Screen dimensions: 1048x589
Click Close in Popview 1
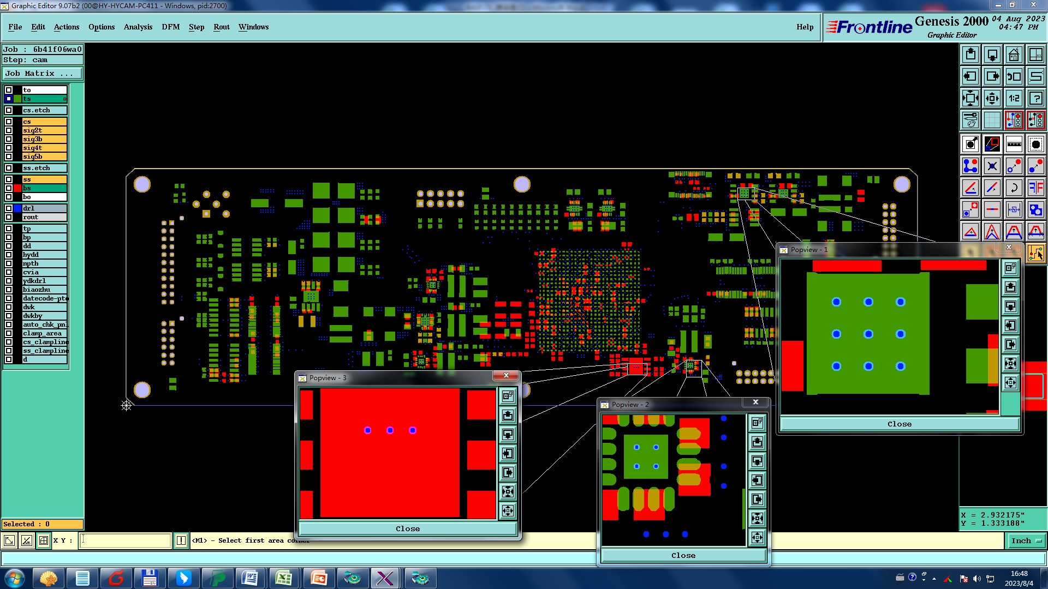coord(900,424)
